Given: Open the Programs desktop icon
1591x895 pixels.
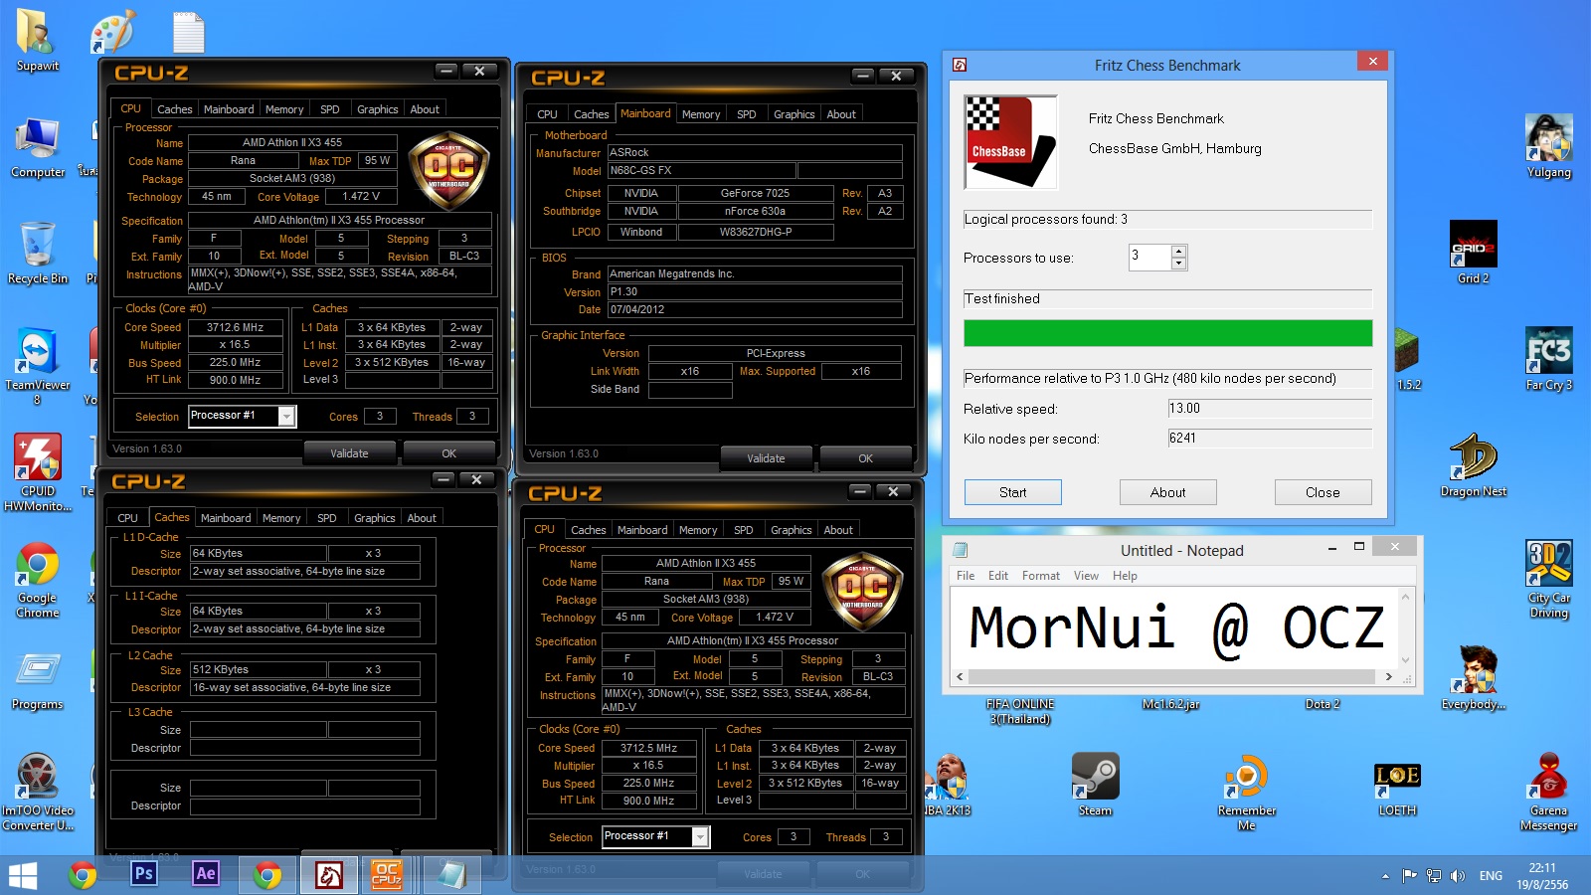Looking at the screenshot, I should pyautogui.click(x=38, y=681).
